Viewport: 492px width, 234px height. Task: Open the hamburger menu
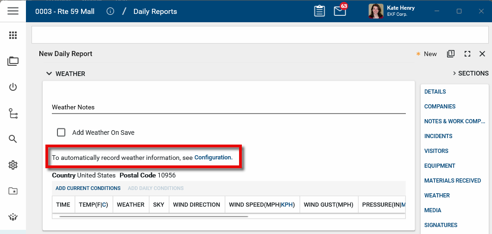13,11
